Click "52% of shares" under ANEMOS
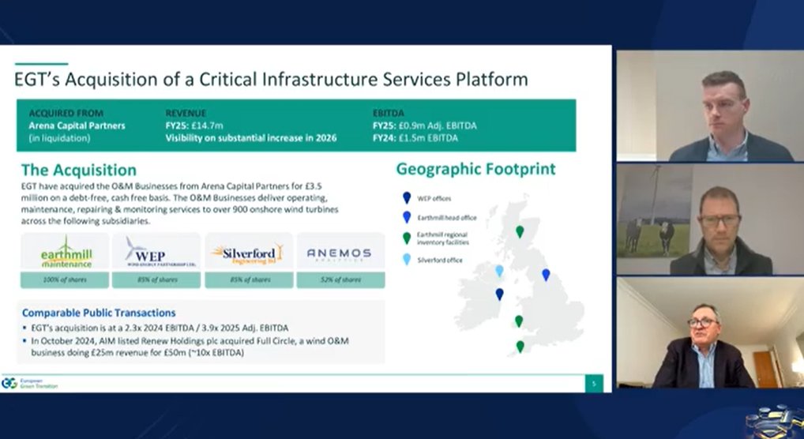 [x=341, y=280]
